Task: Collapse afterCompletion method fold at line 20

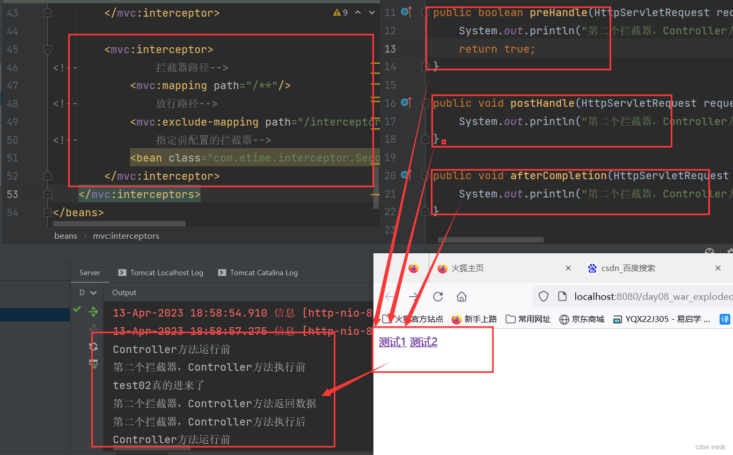Action: 426,175
